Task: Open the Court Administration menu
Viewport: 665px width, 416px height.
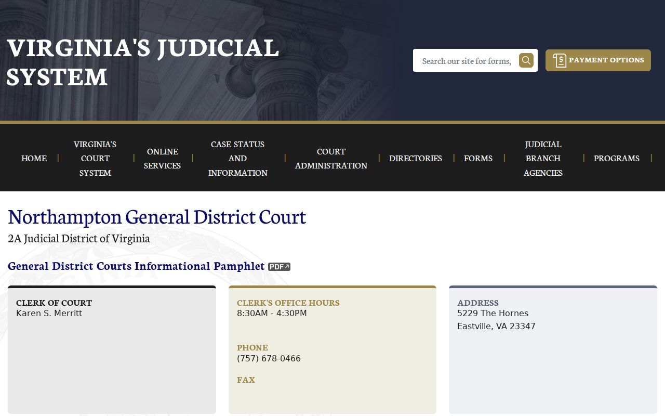Action: [x=331, y=158]
